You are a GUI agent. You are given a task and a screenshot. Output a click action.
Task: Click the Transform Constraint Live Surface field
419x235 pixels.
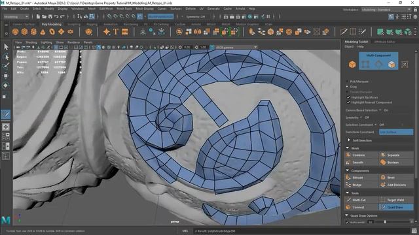(396, 132)
